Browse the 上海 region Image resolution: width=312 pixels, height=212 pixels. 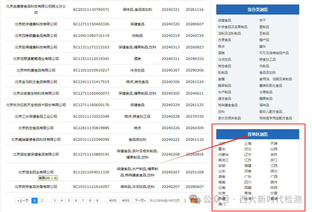point(248,143)
